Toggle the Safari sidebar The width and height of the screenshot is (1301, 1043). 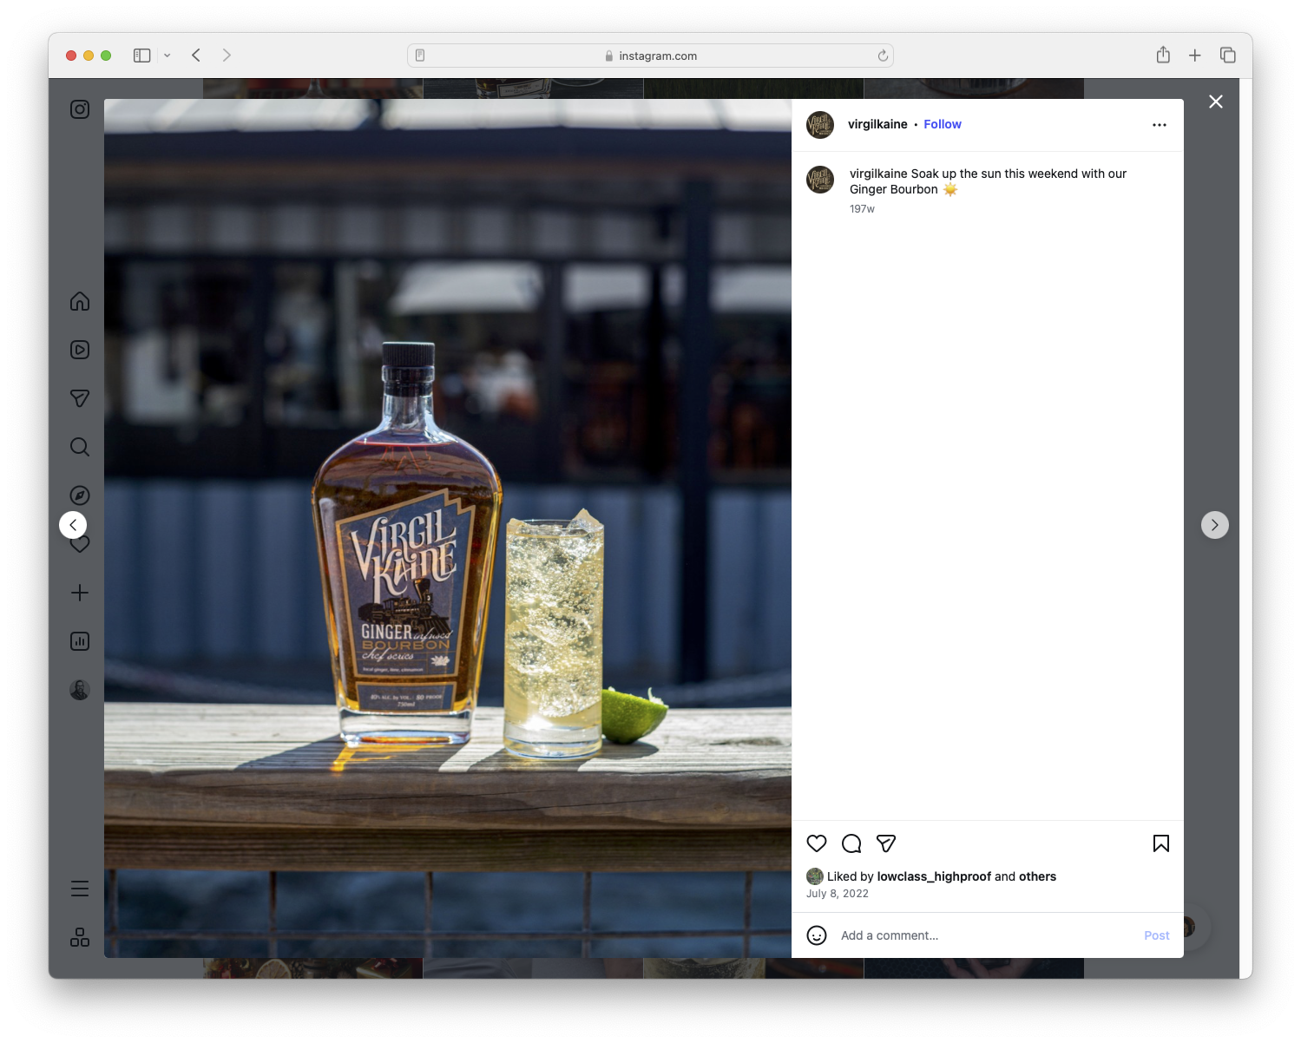click(x=141, y=55)
